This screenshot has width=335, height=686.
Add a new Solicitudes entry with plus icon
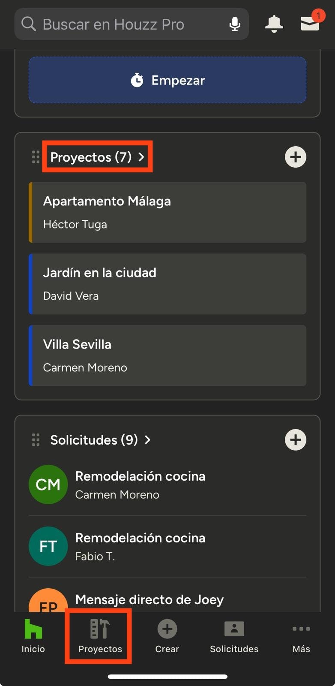(295, 440)
